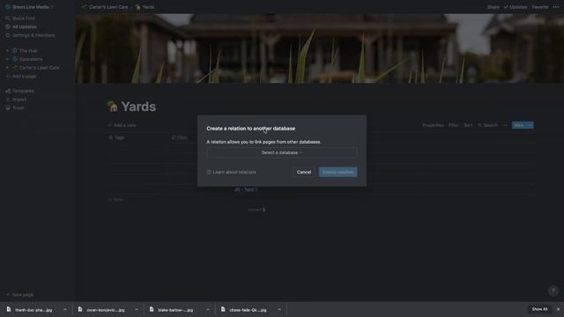Screen dimensions: 564x317
Task: Click the Share button in the top bar
Action: coord(493,7)
